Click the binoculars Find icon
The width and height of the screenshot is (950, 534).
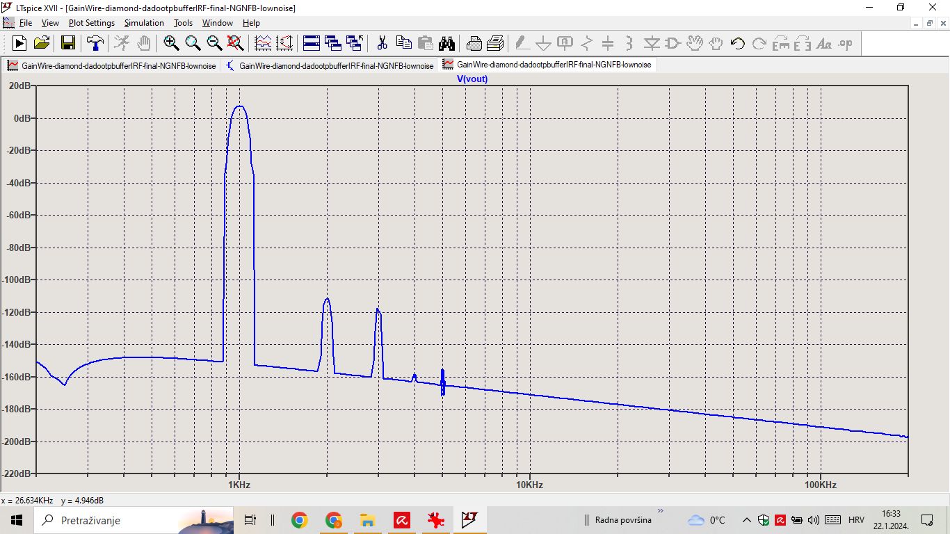pos(446,43)
